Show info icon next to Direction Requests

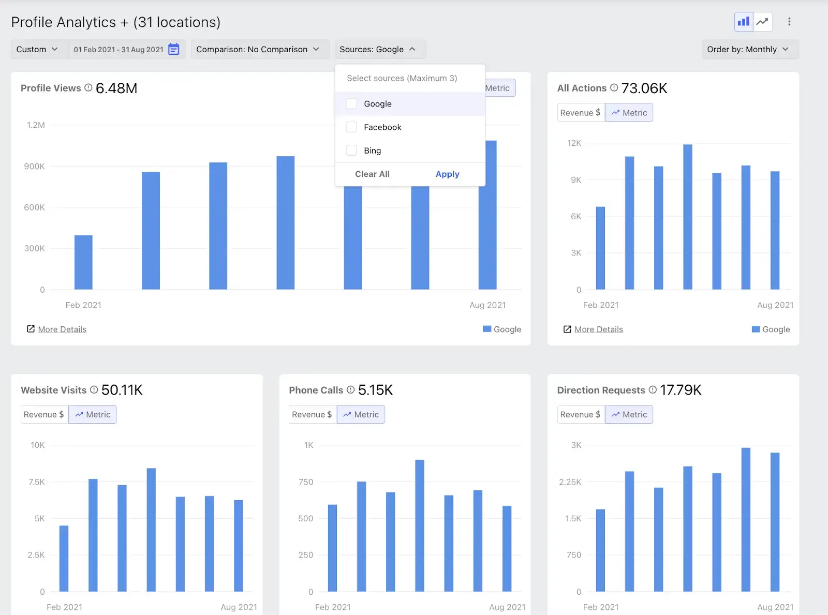[x=653, y=390]
